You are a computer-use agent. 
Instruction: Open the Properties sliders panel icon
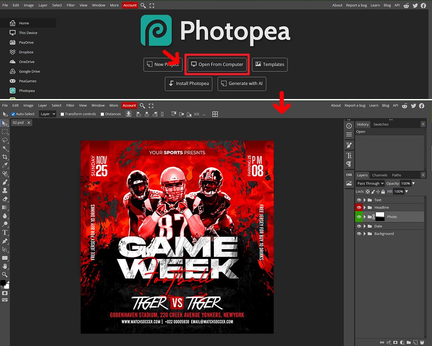pyautogui.click(x=349, y=135)
